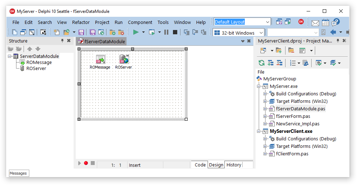Viewport: 357px width, 185px height.
Task: Switch to the History tab
Action: click(x=234, y=165)
